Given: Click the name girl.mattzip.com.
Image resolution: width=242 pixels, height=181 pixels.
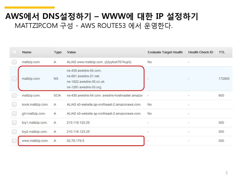Looking at the screenshot, I should 34,114.
